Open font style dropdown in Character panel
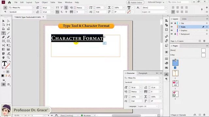The width and height of the screenshot is (209, 117). tap(160, 82)
